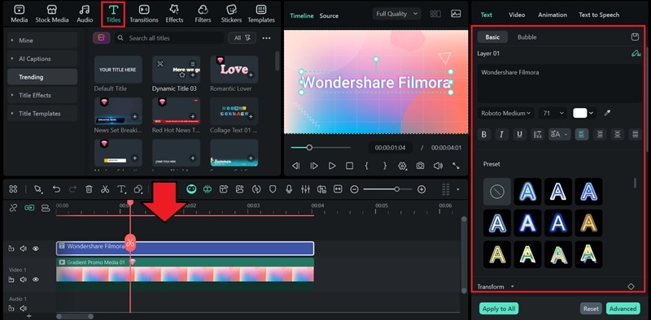Select the Default Title thumbnail
The width and height of the screenshot is (651, 320).
(x=118, y=70)
